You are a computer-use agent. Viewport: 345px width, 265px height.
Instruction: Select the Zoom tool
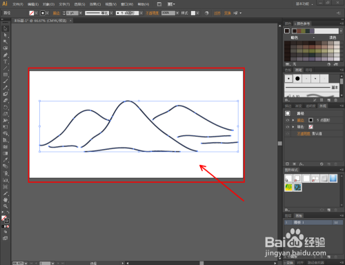pyautogui.click(x=6, y=206)
